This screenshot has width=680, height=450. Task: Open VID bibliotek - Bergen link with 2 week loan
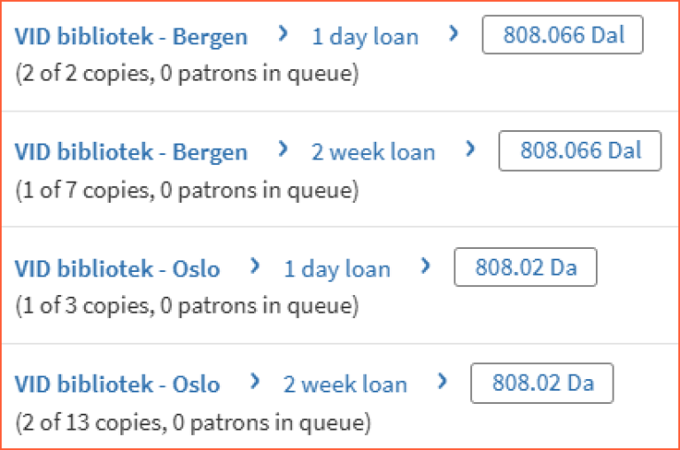[x=131, y=152]
